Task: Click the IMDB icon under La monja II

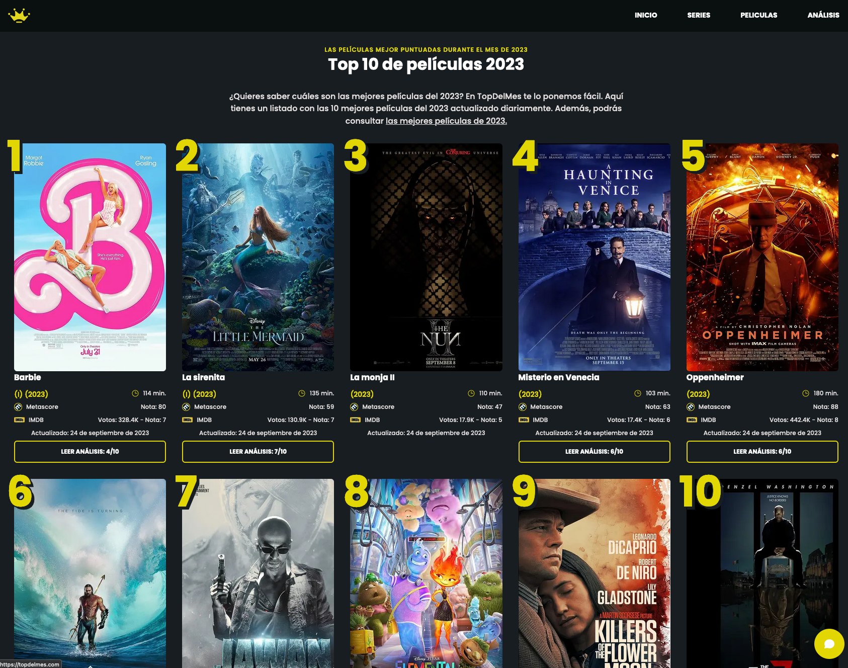Action: tap(355, 420)
